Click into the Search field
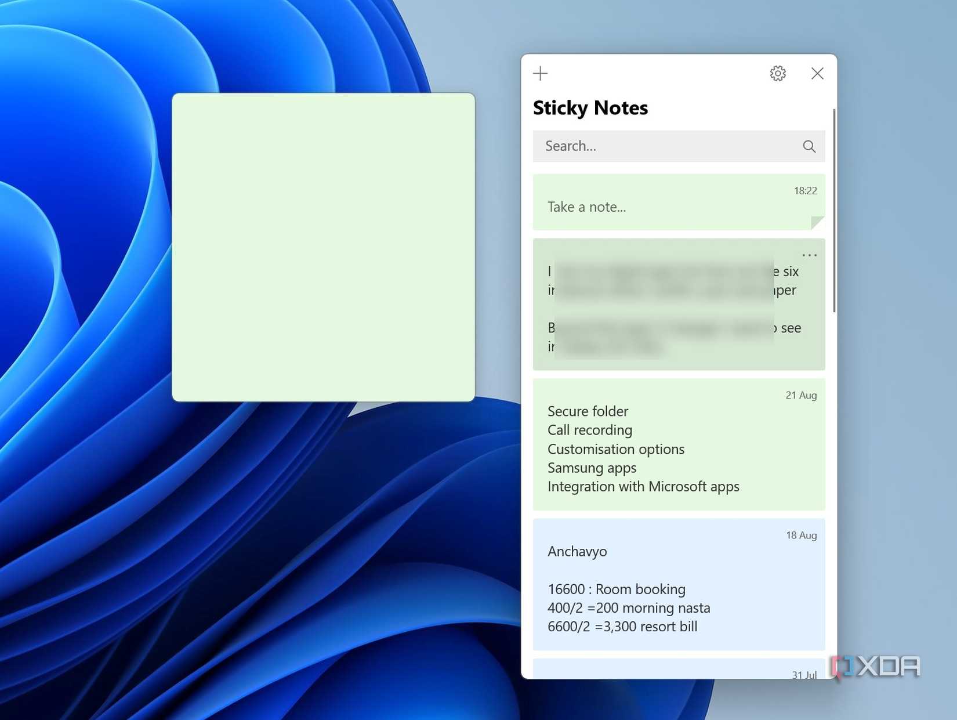Image resolution: width=957 pixels, height=720 pixels. 638,146
